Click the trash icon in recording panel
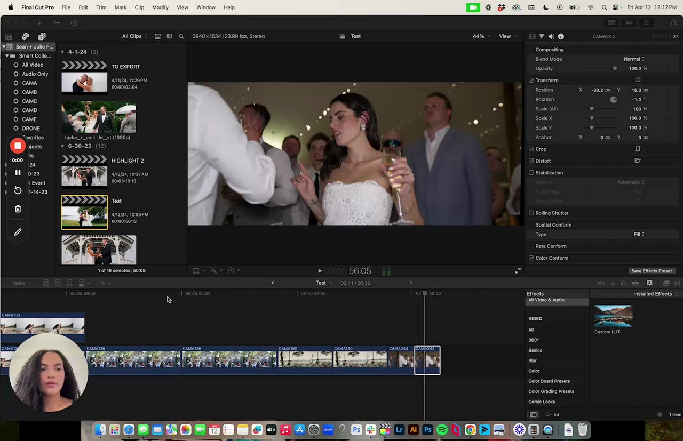The image size is (683, 441). pyautogui.click(x=18, y=209)
